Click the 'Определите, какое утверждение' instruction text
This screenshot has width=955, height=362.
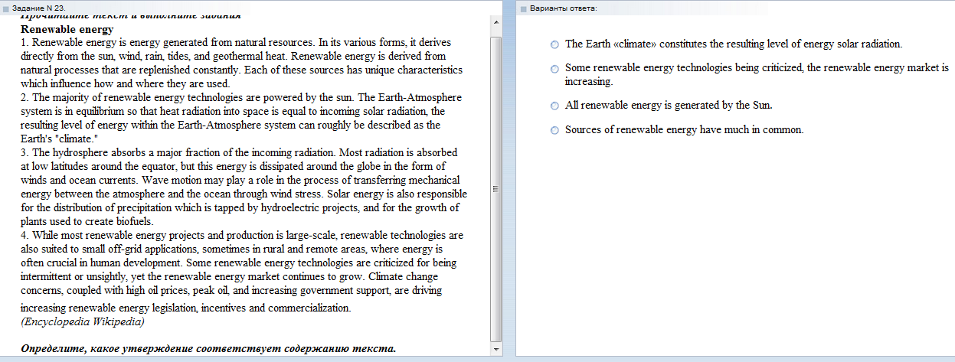click(208, 349)
